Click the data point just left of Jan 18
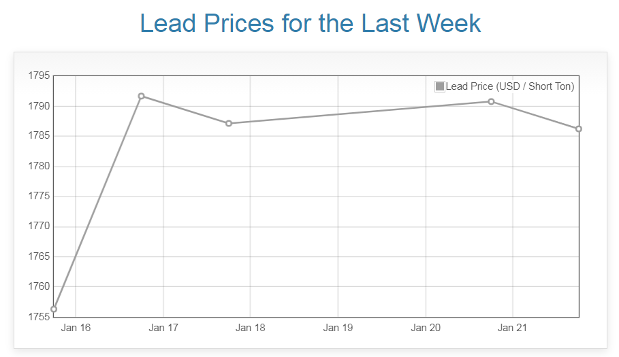The height and width of the screenshot is (357, 619). (229, 123)
